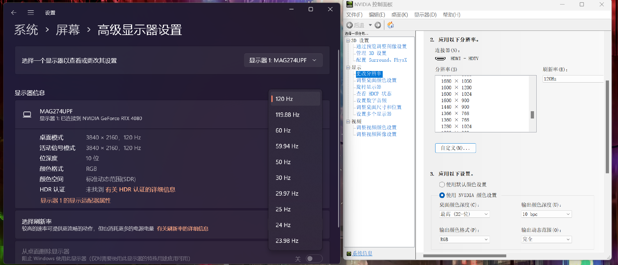Click the back arrow in Settings window
This screenshot has width=618, height=265.
[14, 13]
